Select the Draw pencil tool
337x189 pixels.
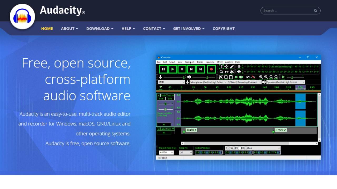point(232,67)
